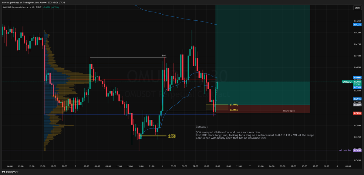
Task: Click the green 0.3988 current price label
Action: (x=357, y=81)
